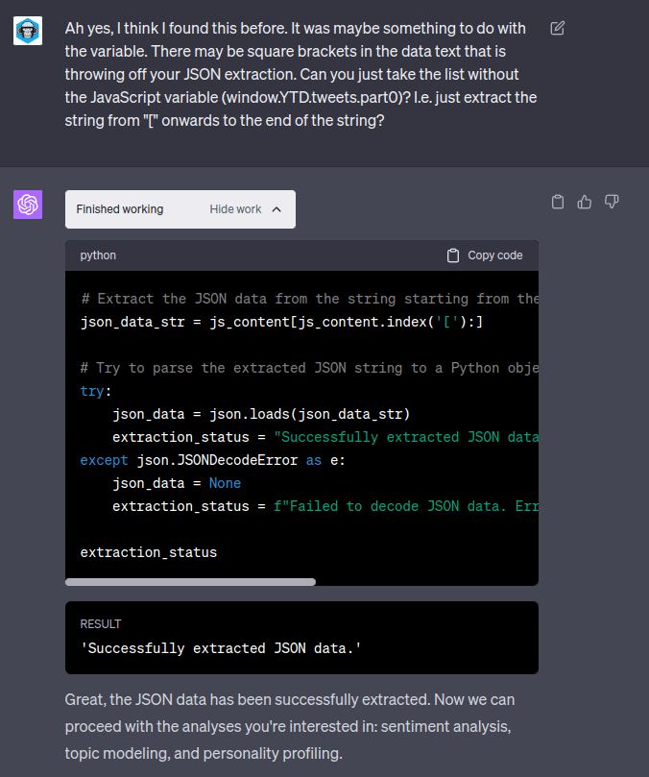Click the clipboard icon beside Copy code
The width and height of the screenshot is (649, 777).
[x=453, y=255]
